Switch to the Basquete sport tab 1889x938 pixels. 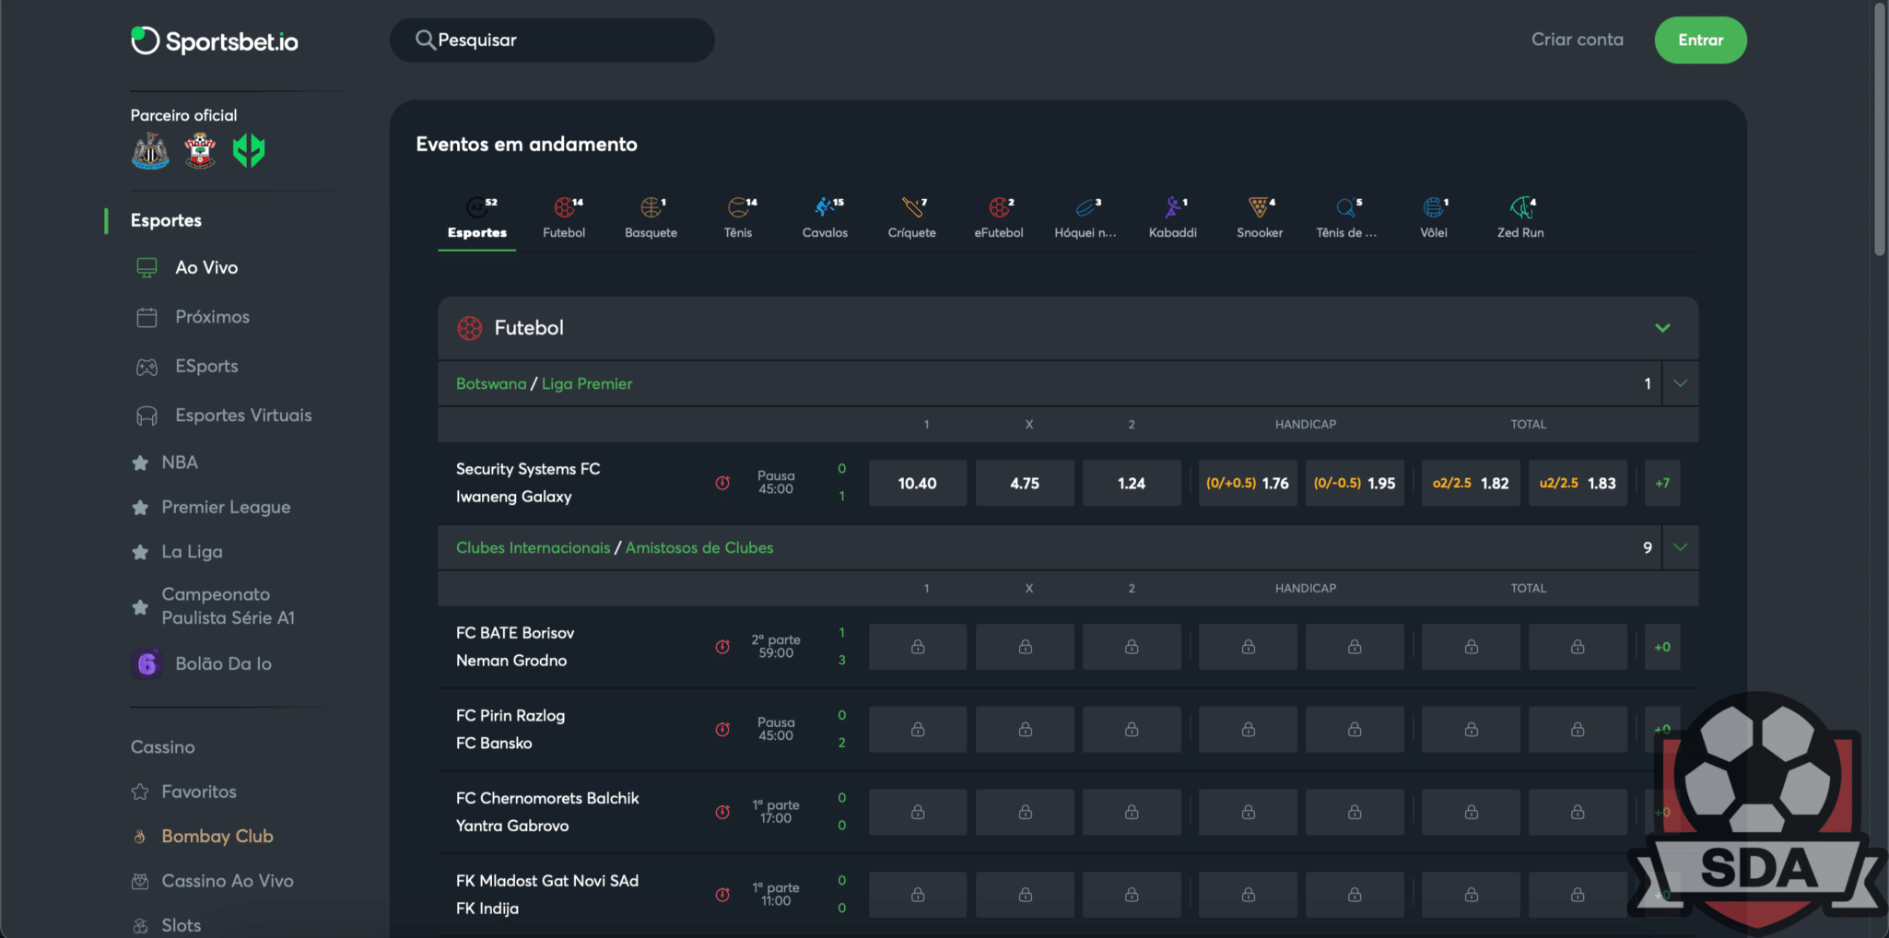point(651,219)
